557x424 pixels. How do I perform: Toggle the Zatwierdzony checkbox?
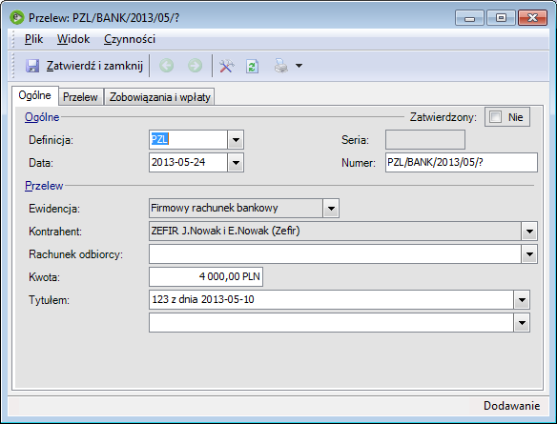(495, 117)
